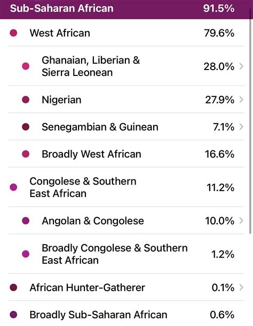Click the 91.5% total percentage
253x326 pixels.
pos(219,9)
